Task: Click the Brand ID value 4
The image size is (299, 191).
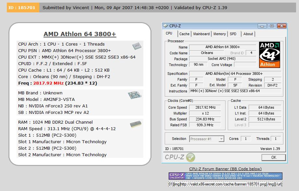Action: coord(251,53)
